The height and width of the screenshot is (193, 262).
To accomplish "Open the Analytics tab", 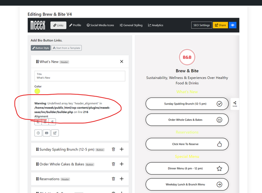I will [156, 25].
